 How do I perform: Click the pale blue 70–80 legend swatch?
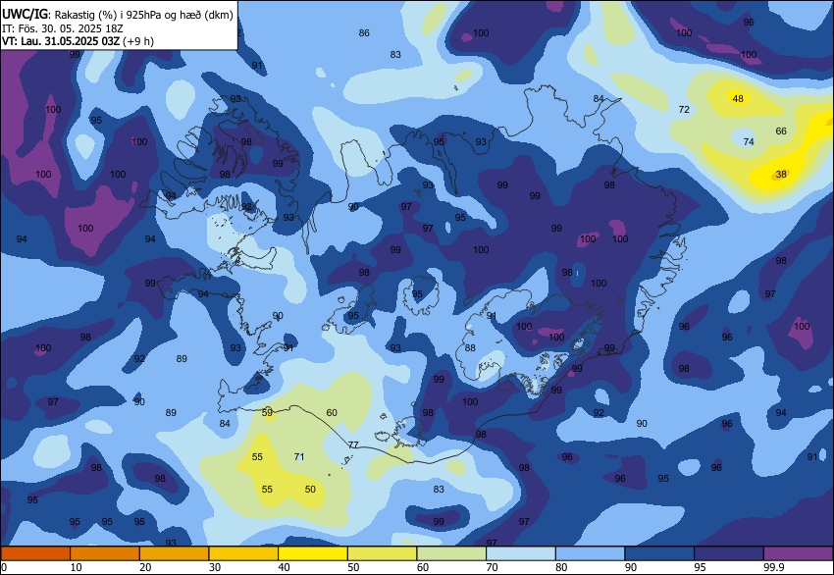(521, 553)
